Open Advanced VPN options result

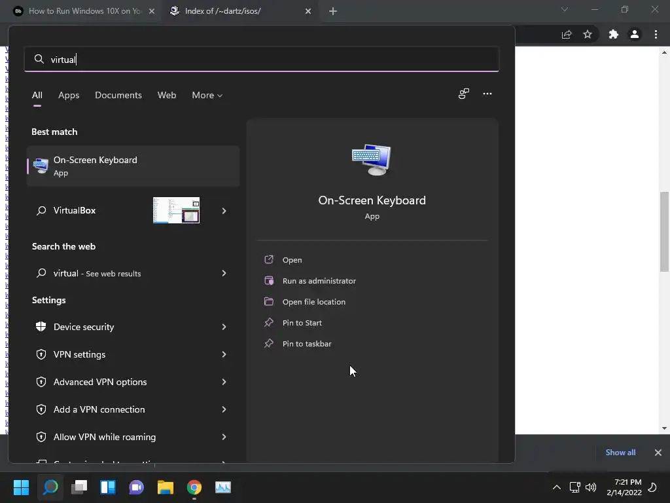133,382
